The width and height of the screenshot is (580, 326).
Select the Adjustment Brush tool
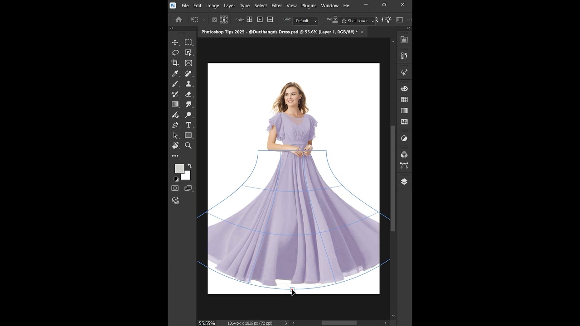pyautogui.click(x=175, y=115)
